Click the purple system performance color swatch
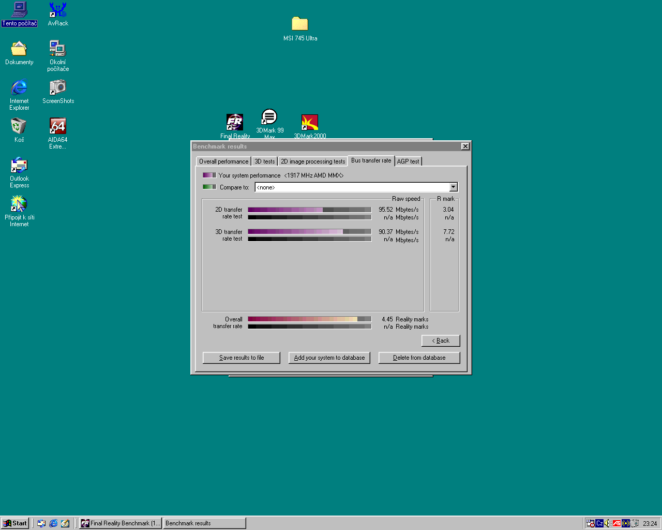 [x=209, y=175]
